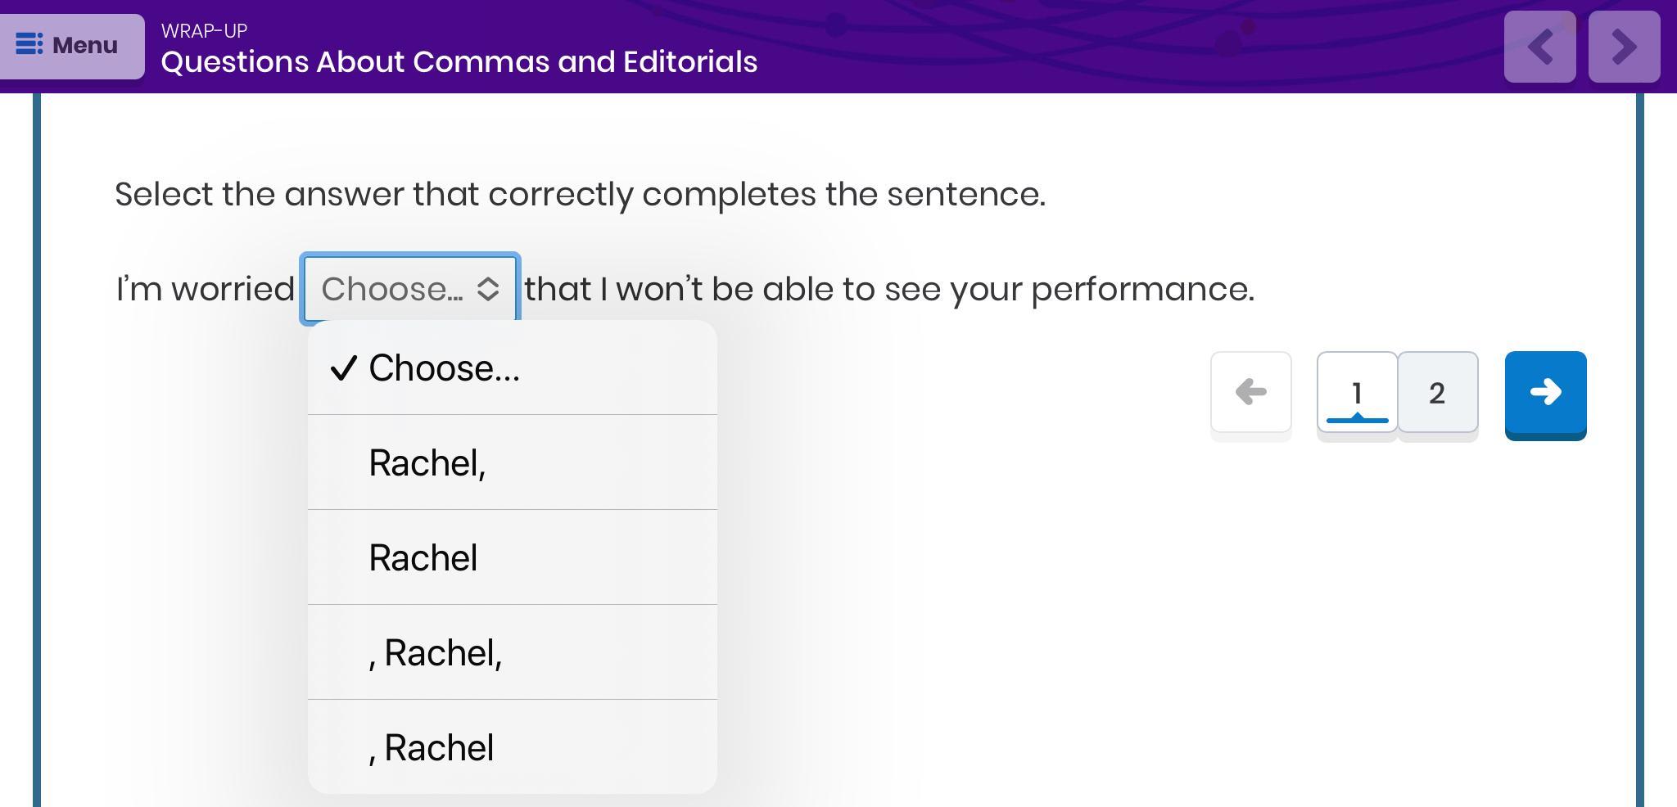Select plain 'Rachel' option without commas
The image size is (1677, 807).
click(423, 558)
